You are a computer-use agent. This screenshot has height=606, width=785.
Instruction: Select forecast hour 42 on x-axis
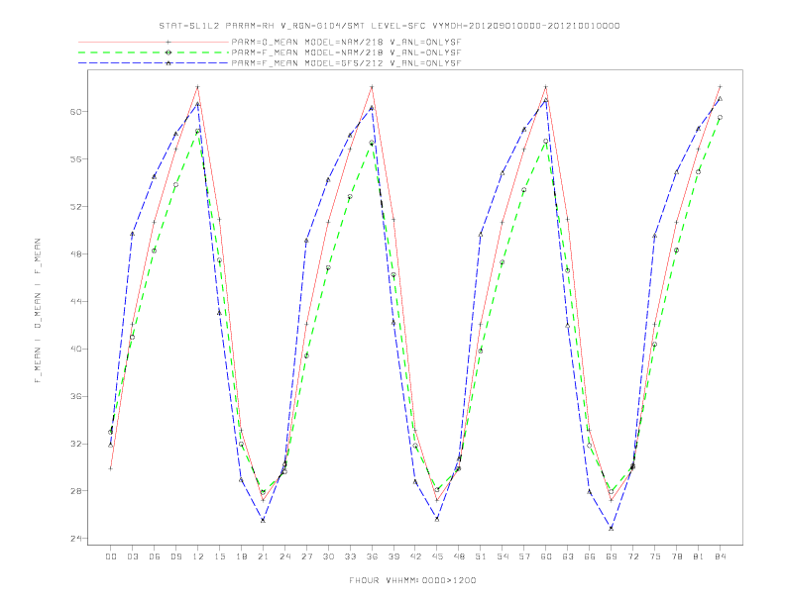coord(415,556)
